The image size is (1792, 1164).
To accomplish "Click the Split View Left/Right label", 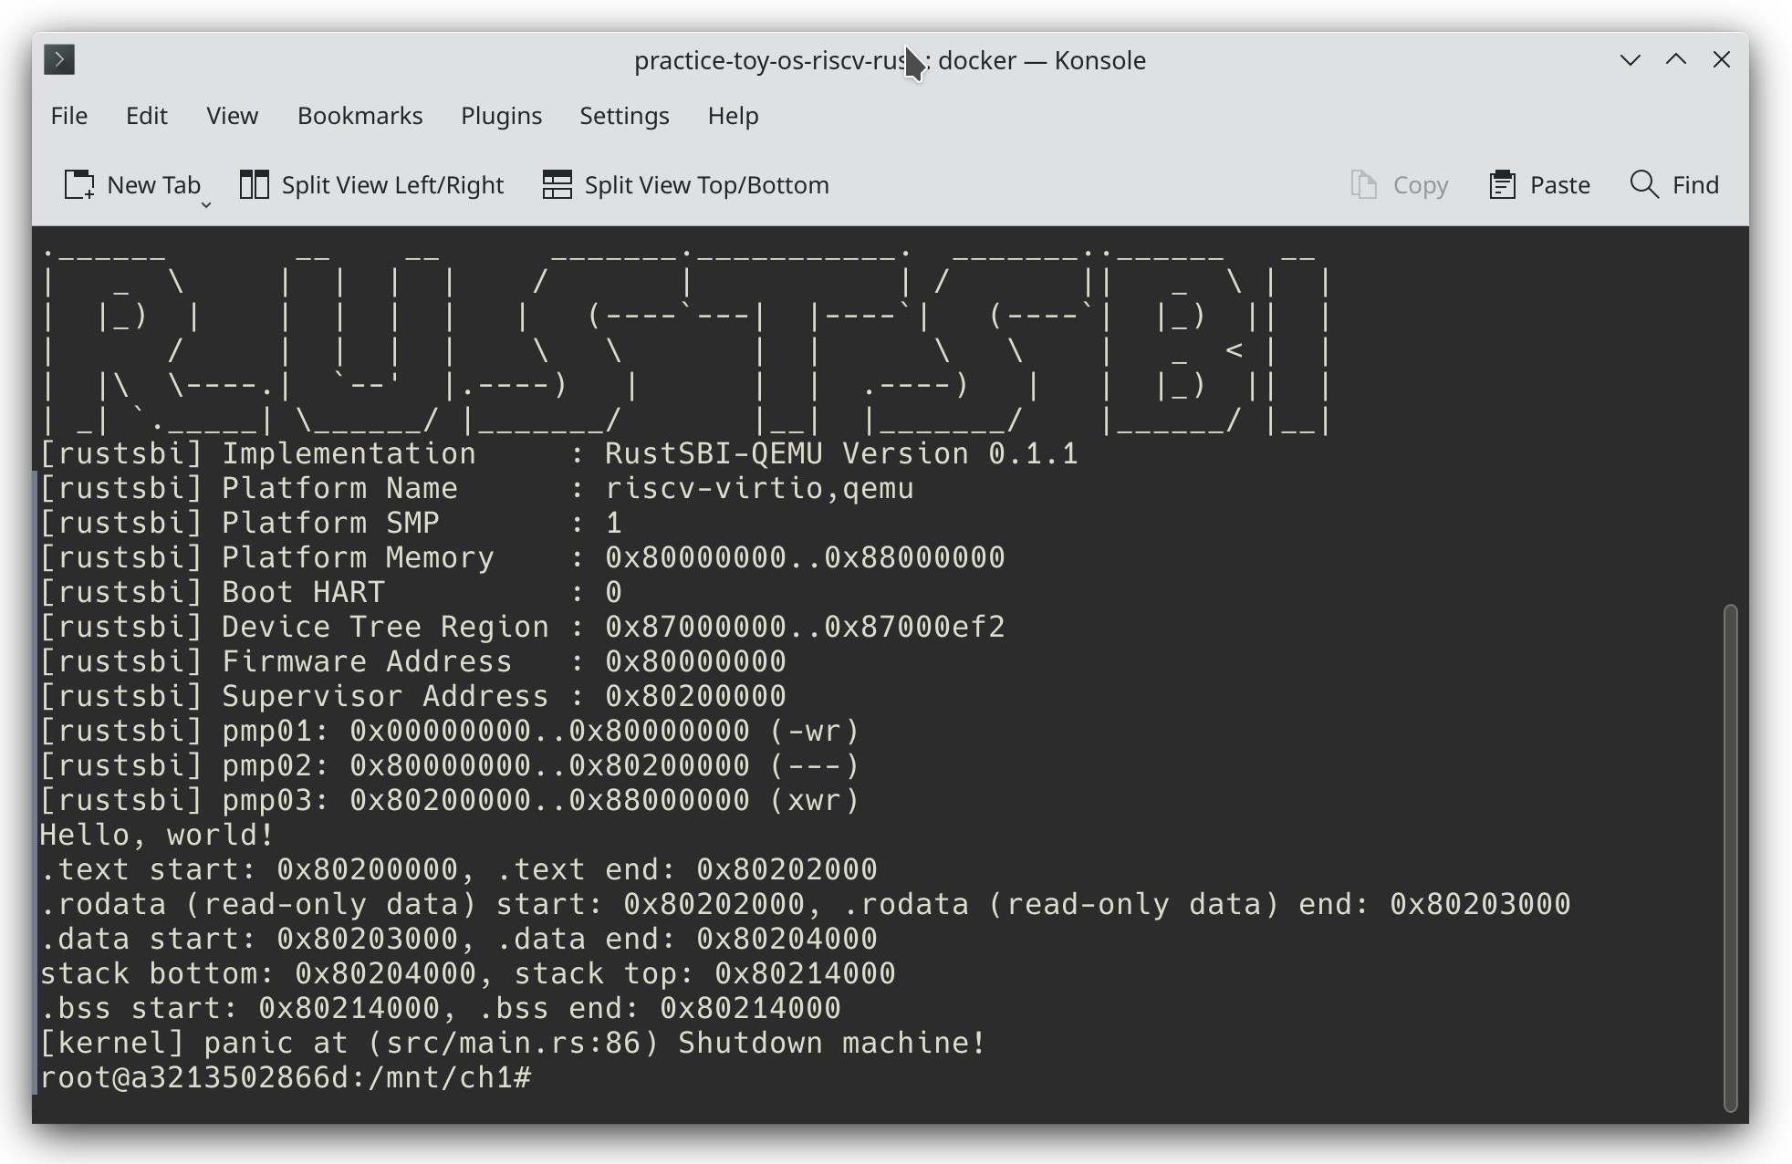I will coord(392,185).
